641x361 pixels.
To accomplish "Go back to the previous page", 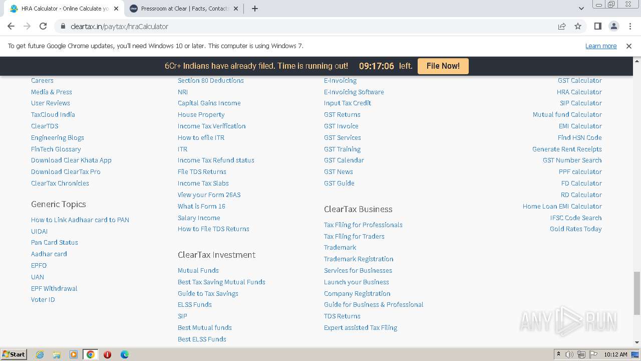I will 11,26.
